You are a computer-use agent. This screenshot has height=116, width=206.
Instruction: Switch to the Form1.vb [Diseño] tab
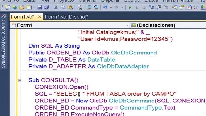66,17
